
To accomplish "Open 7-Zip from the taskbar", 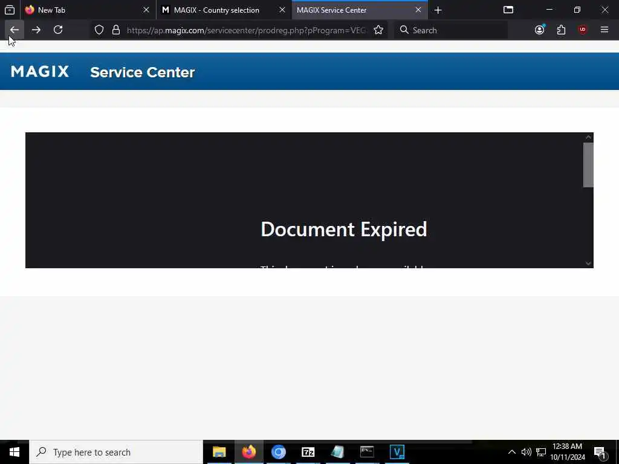I will point(308,452).
